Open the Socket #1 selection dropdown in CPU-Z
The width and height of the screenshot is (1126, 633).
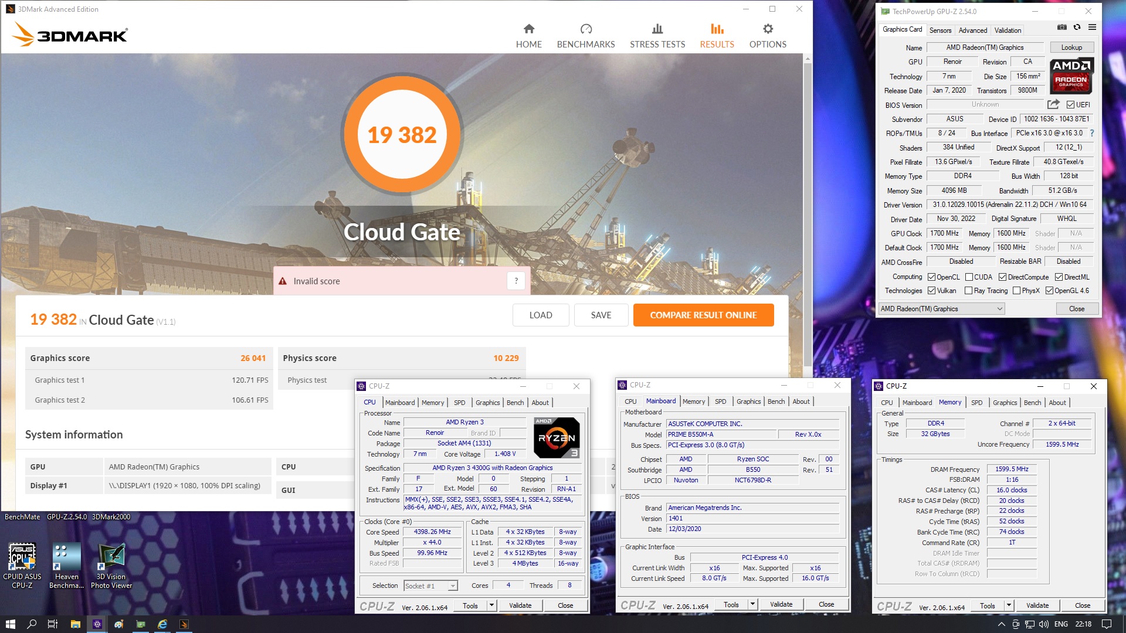430,586
